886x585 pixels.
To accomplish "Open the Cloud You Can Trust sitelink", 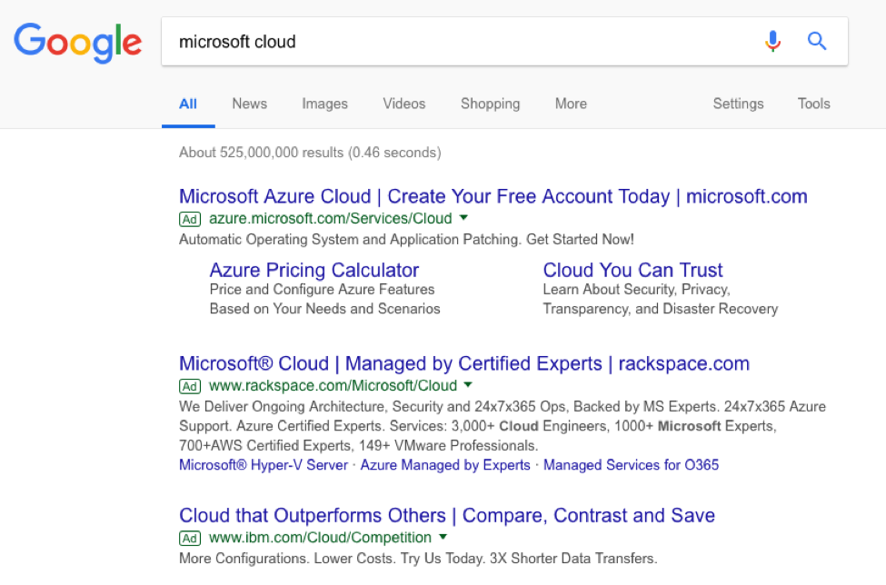I will 632,270.
